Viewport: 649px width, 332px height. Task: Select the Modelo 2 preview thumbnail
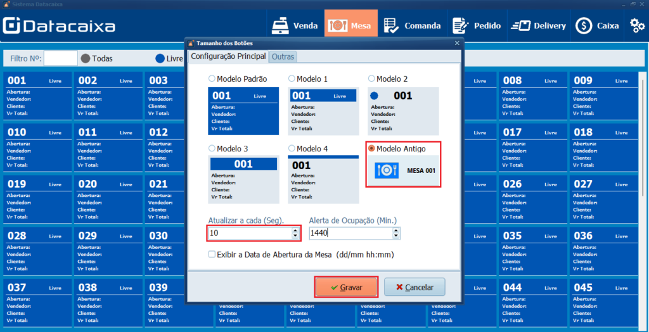point(403,111)
